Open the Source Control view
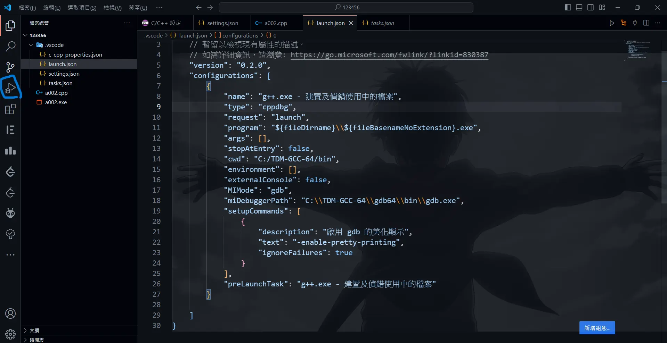 point(10,67)
